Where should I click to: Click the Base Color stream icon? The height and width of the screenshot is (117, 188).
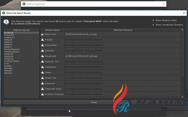point(42,34)
